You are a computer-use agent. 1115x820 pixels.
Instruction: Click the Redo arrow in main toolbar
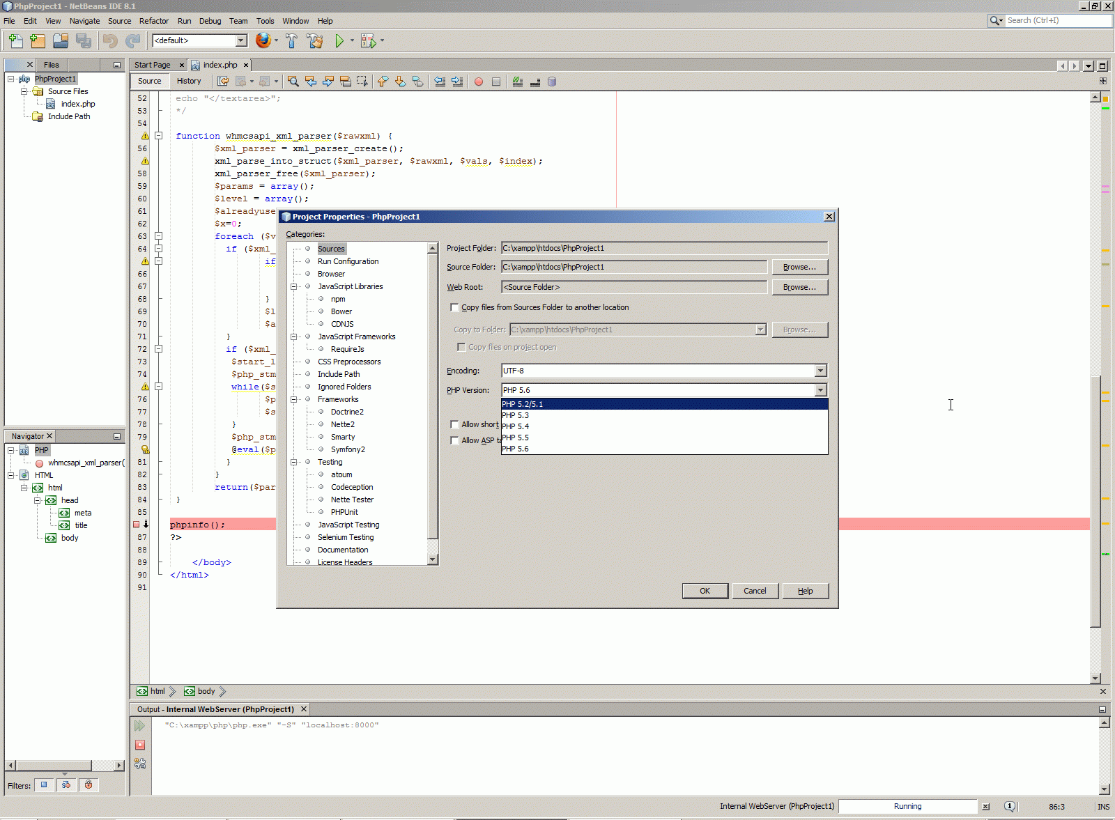[132, 41]
